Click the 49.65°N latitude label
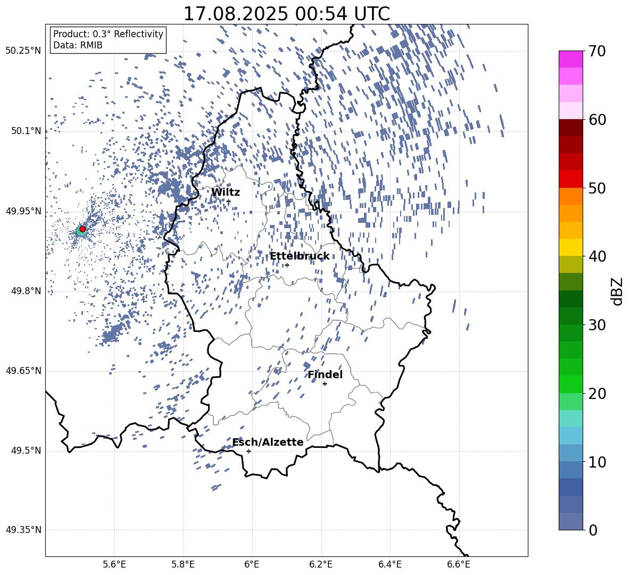Viewport: 630px width, 575px height. click(23, 371)
